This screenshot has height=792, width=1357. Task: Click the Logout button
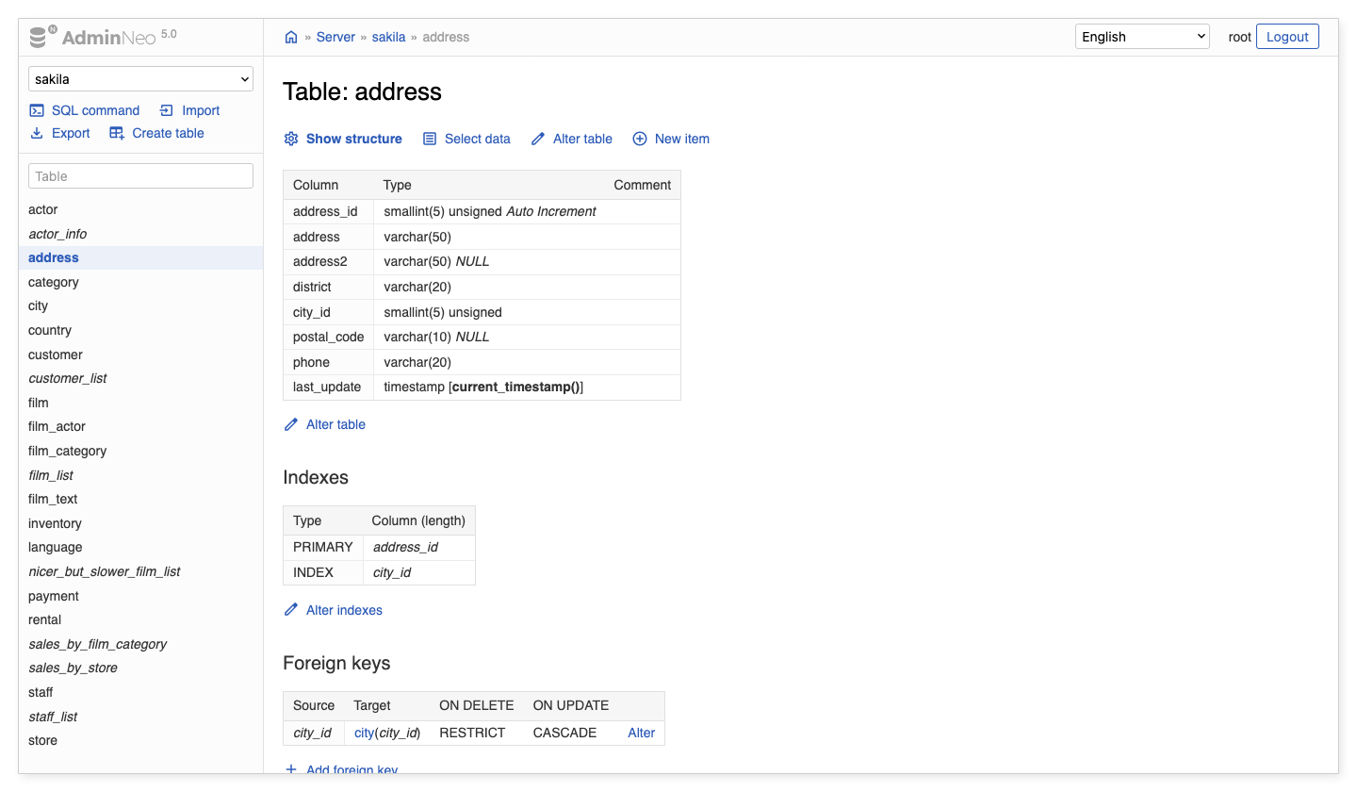click(1287, 37)
